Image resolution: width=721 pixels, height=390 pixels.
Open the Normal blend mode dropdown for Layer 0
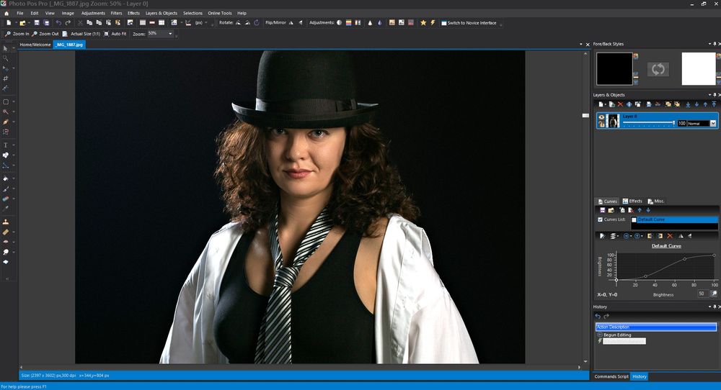point(713,124)
